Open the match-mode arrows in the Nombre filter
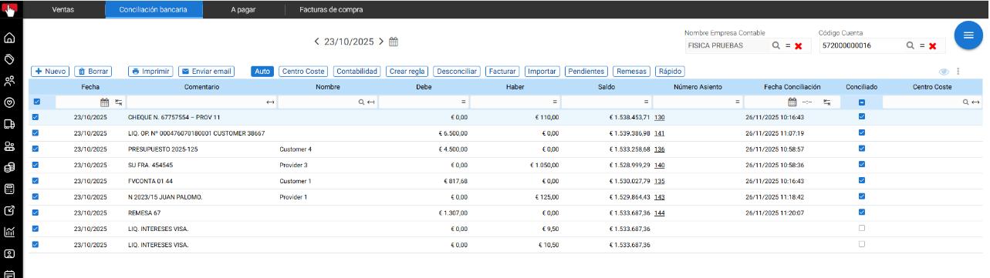The image size is (990, 278). (x=371, y=102)
